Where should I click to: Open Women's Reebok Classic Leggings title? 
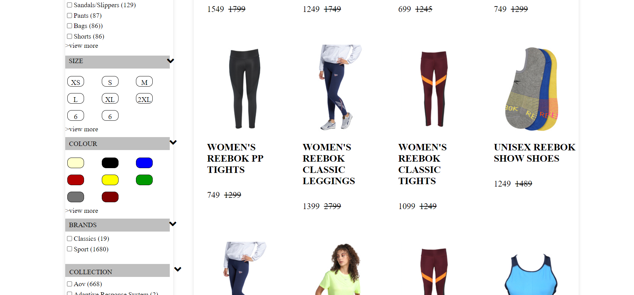329,164
